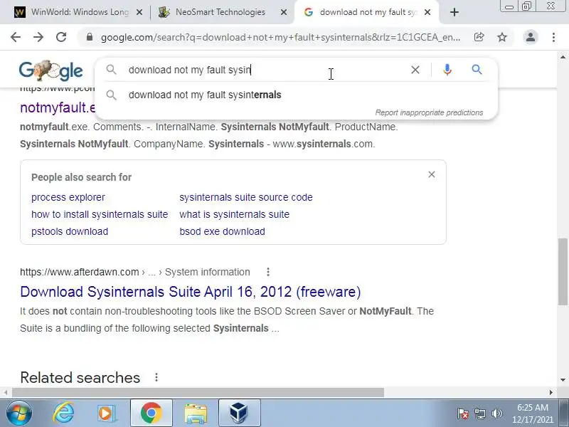Screen dimensions: 569x427
Task: Open options for the afterdawn result
Action: 268,272
